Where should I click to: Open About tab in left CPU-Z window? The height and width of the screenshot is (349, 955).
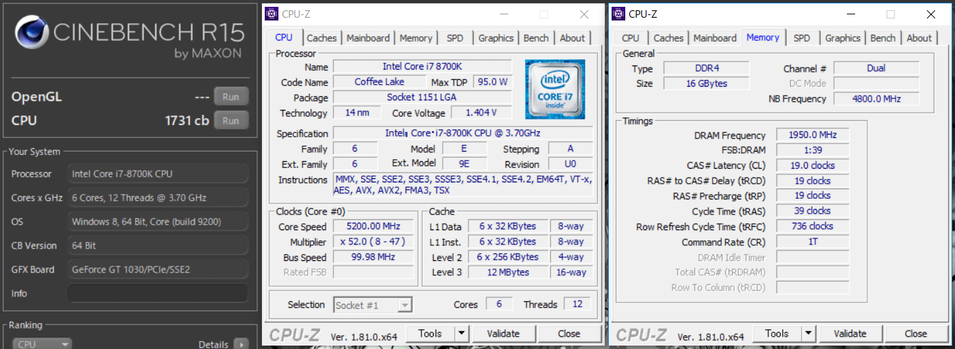(573, 38)
